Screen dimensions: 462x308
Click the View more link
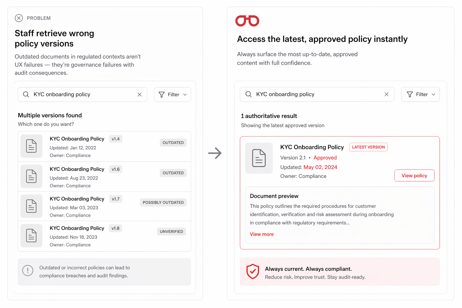pyautogui.click(x=262, y=234)
